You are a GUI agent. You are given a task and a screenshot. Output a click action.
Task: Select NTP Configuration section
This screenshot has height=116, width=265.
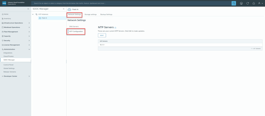pyautogui.click(x=76, y=31)
